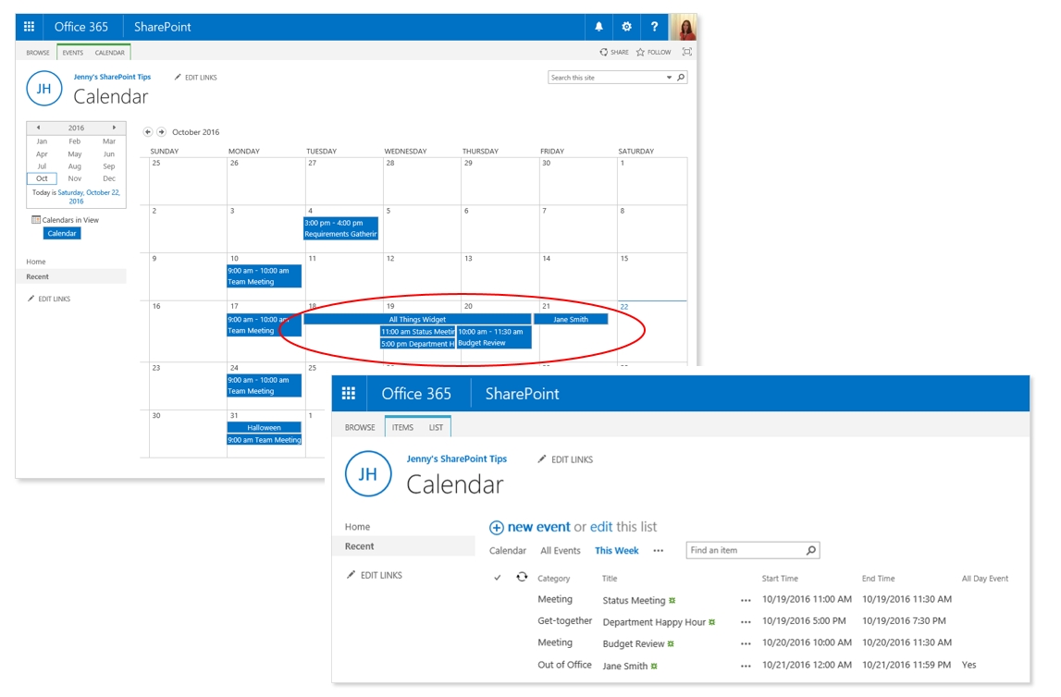
Task: Go to previous year in the date picker
Action: coord(39,127)
